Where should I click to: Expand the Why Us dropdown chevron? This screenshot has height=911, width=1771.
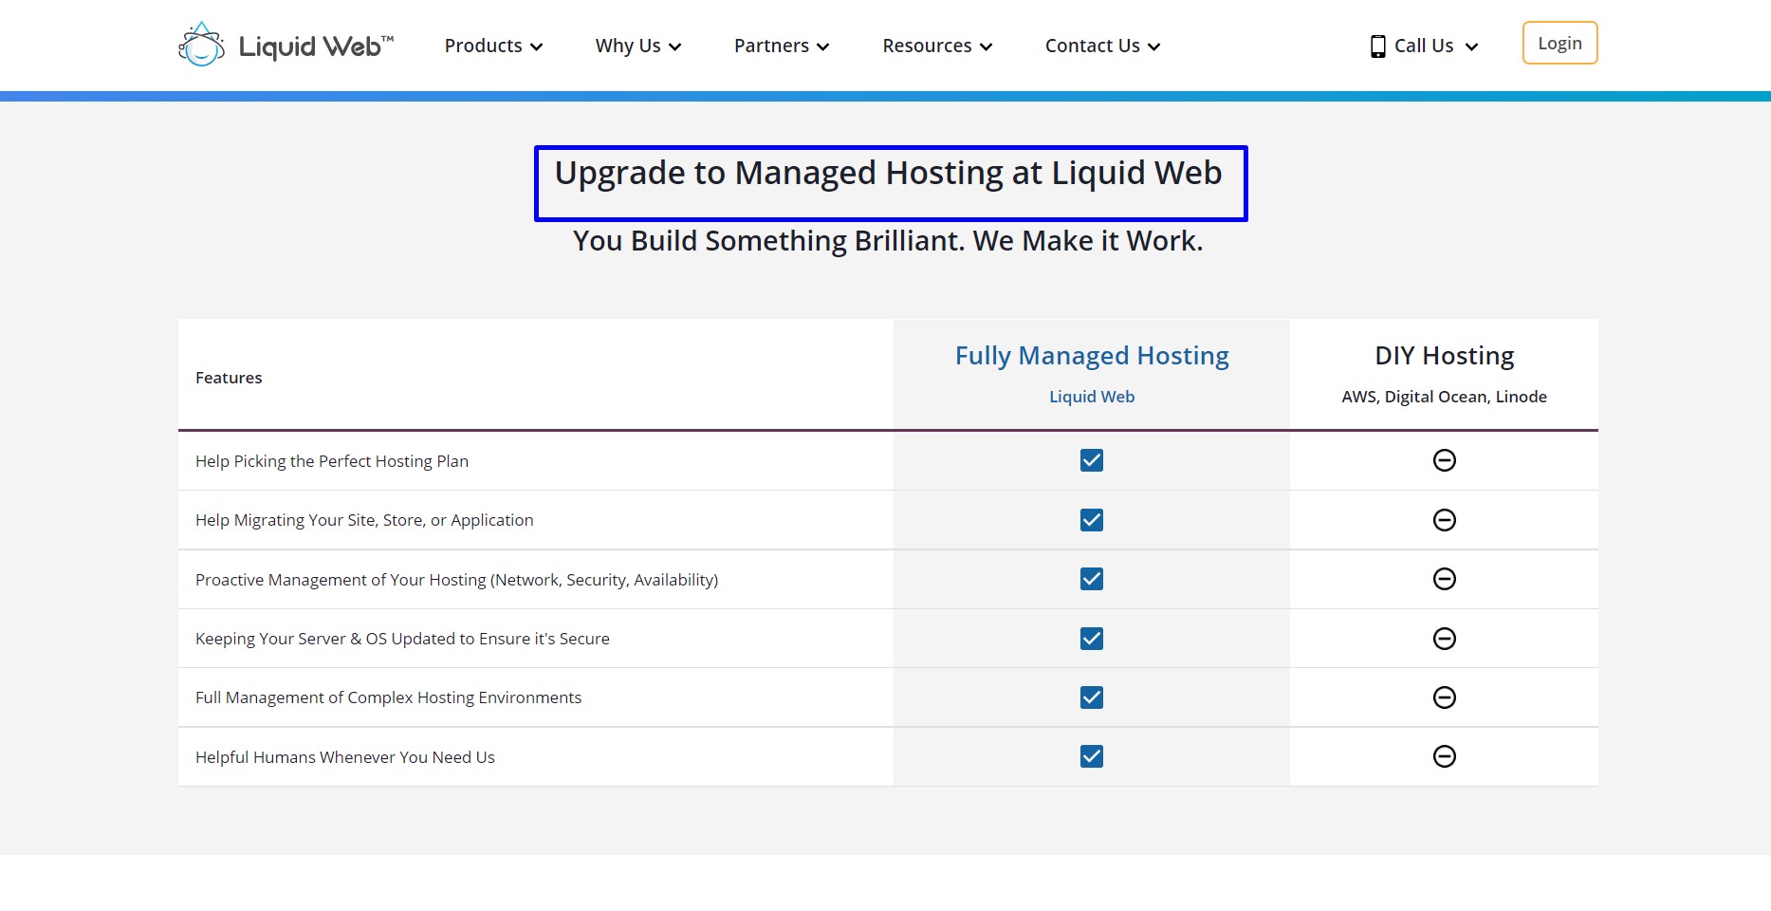[674, 47]
